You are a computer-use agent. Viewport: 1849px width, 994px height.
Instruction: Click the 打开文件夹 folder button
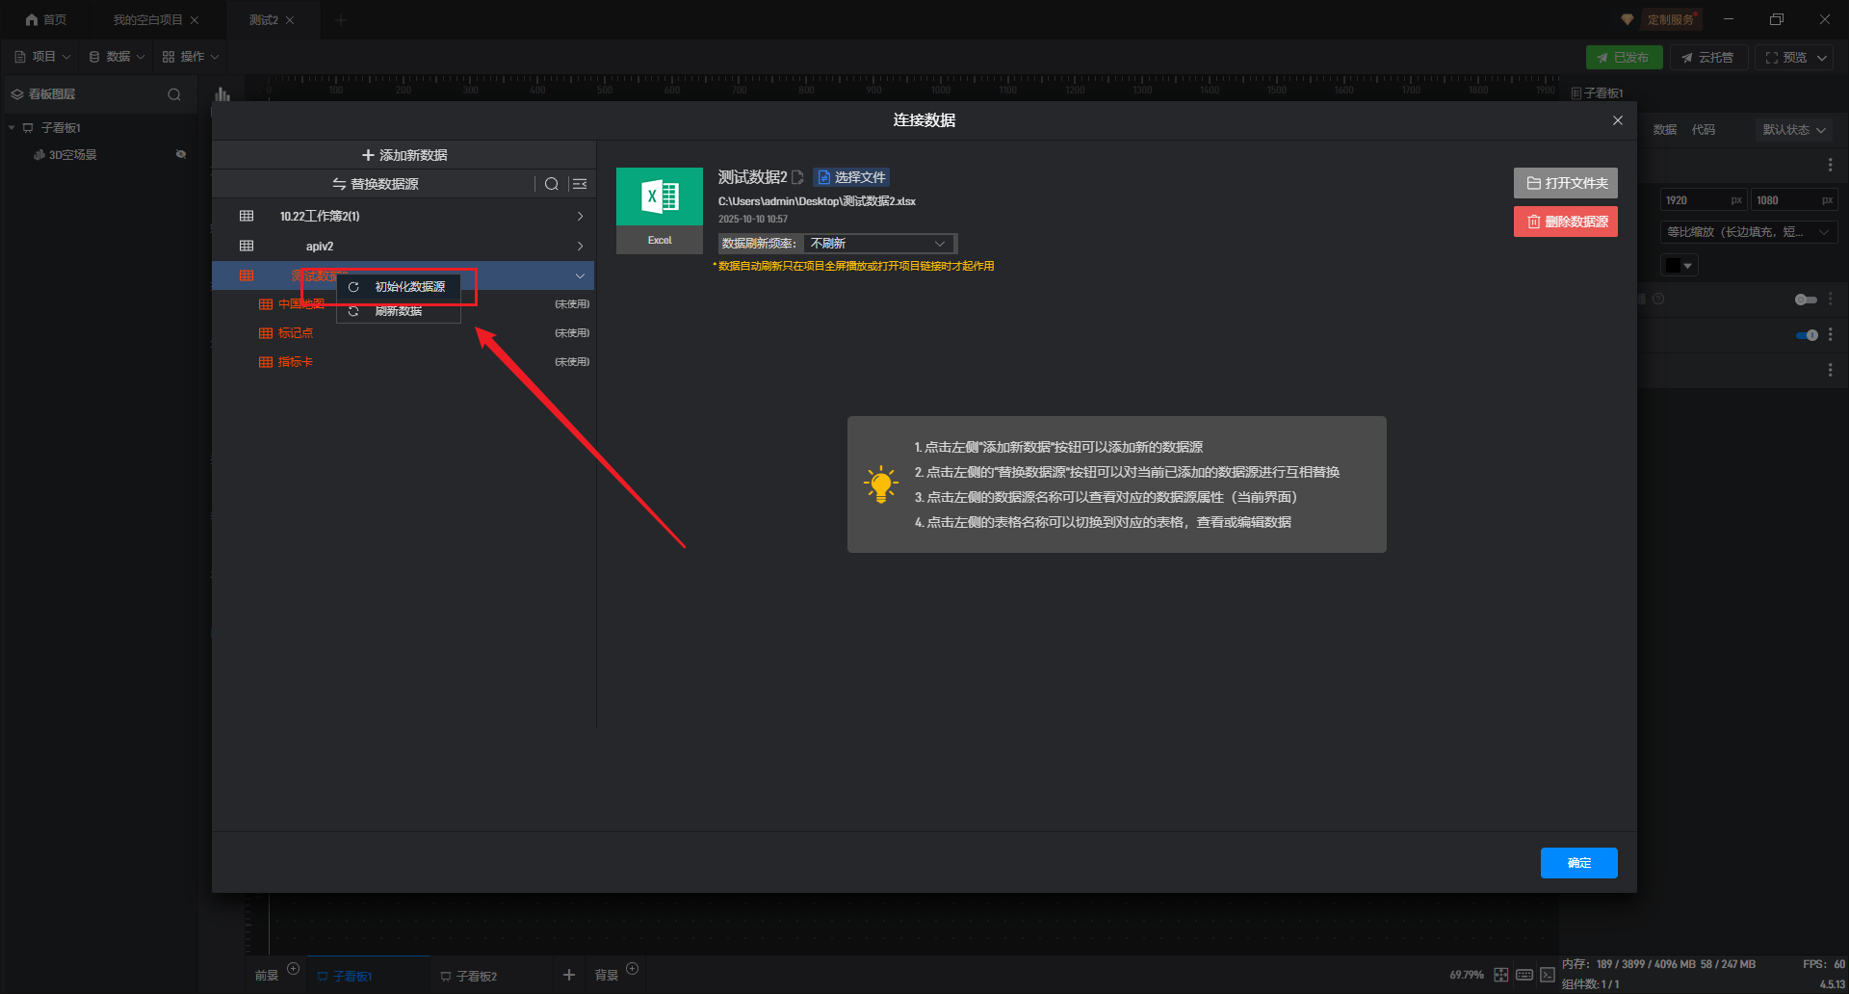pos(1566,183)
